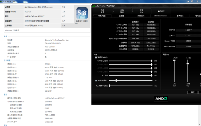Image resolution: width=201 pixels, height=126 pixels.
Task: Click the memory current frequency 416.30 MHz
Action: pyautogui.click(x=151, y=46)
